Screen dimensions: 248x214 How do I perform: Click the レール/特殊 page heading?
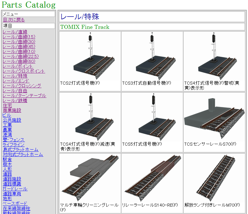pos(80,17)
